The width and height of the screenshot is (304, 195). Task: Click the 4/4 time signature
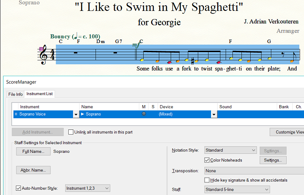[53, 54]
